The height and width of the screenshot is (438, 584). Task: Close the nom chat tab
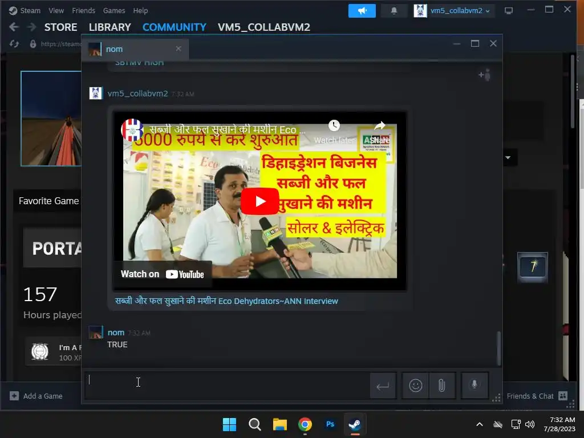click(x=179, y=49)
